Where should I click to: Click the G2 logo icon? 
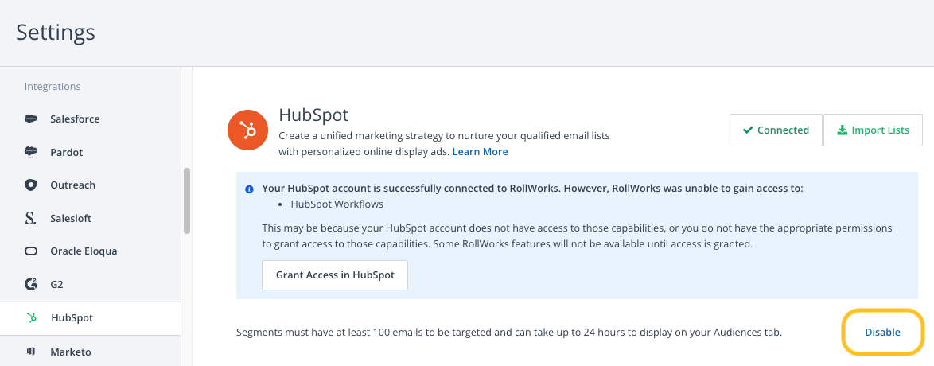tap(31, 284)
